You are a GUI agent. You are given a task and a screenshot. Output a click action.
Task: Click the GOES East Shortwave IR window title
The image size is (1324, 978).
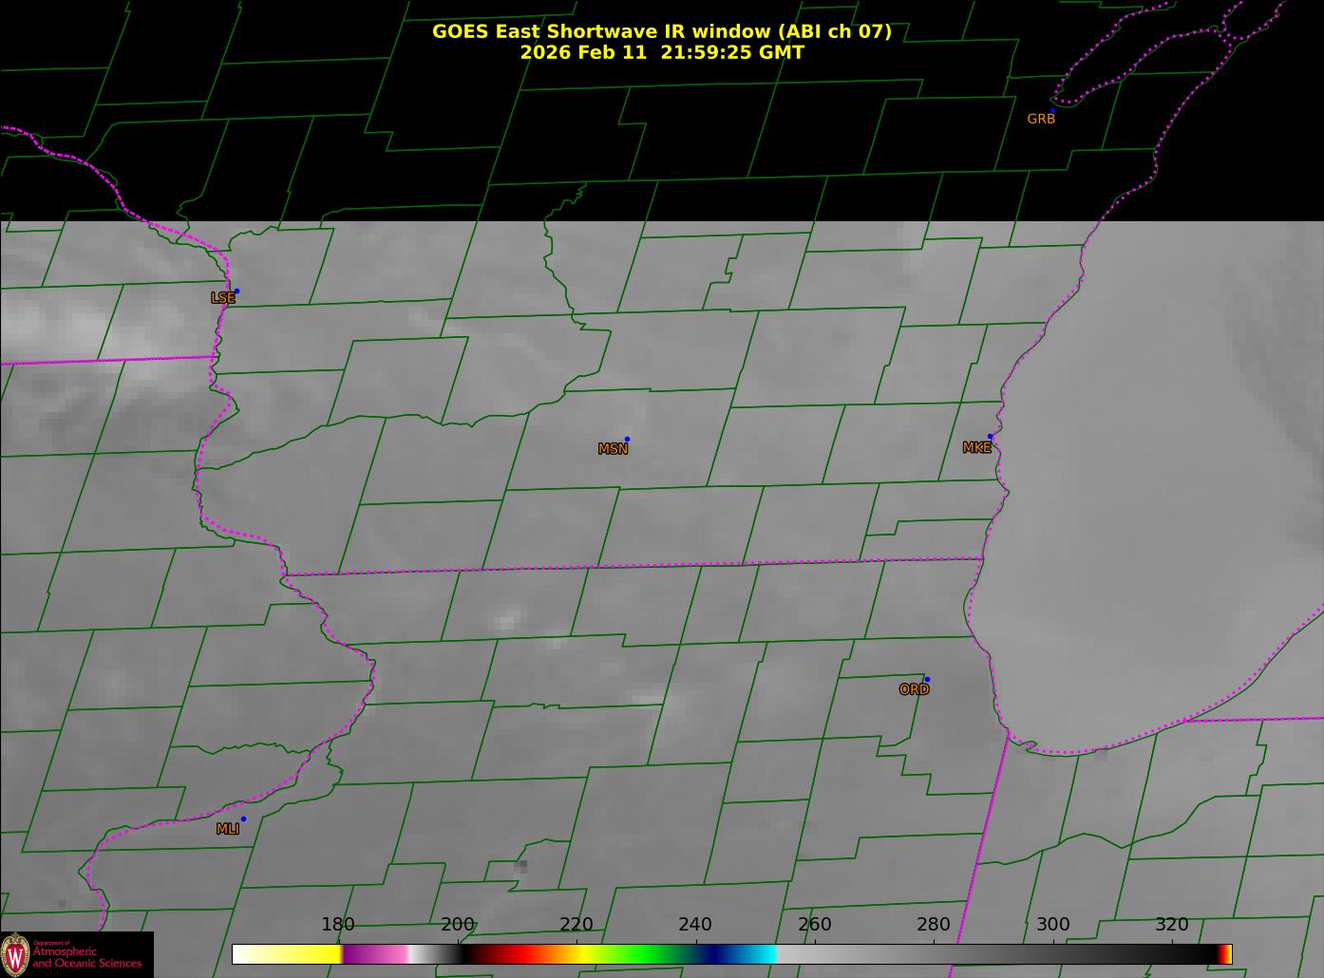click(661, 31)
